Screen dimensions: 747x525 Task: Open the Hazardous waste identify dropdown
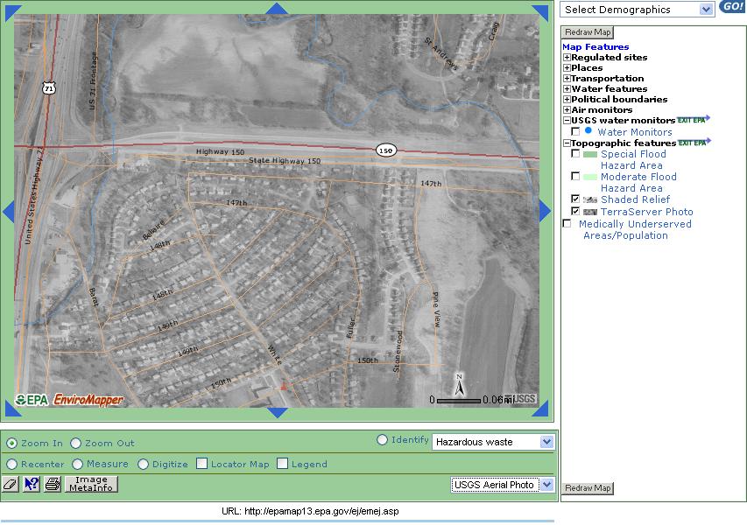[494, 442]
